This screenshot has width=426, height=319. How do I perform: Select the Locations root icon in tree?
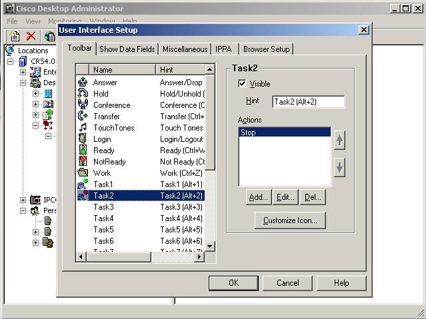[x=10, y=51]
